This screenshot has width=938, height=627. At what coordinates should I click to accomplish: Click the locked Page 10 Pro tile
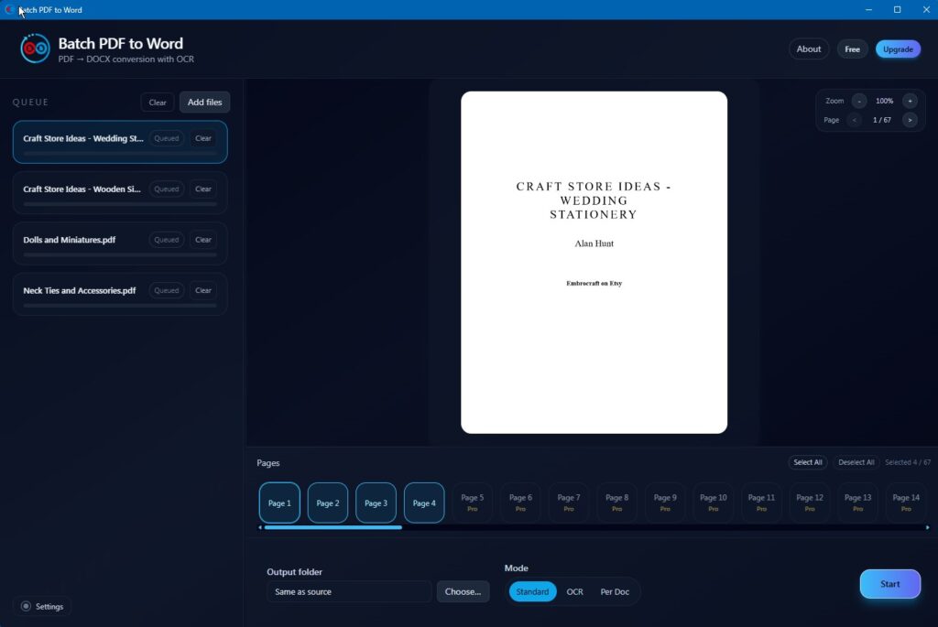coord(713,503)
